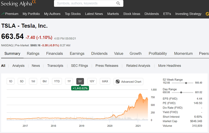Open the Peers tab
Image resolution: width=209 pixels, height=133 pixels.
(204, 54)
